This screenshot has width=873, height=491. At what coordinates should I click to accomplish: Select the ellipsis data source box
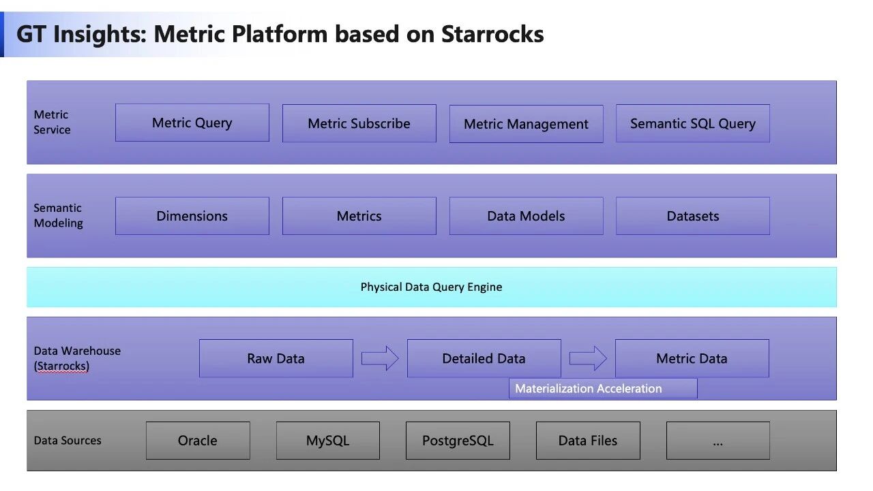717,441
